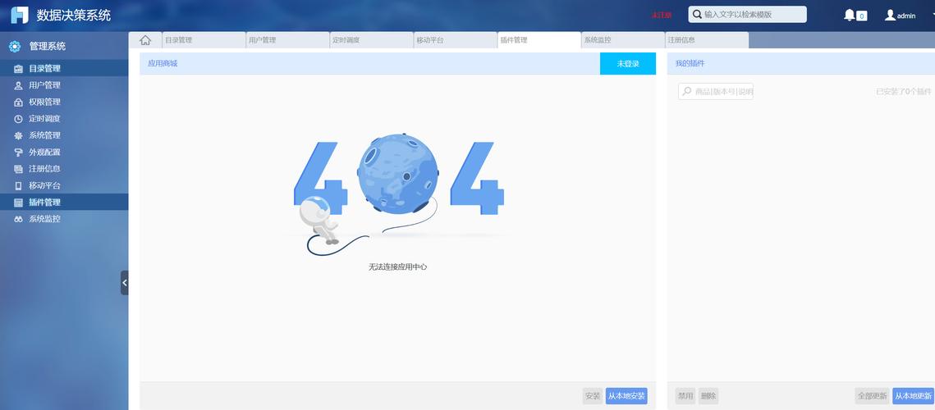Switch to the 注册信息 tab in tab bar
Viewport: 935px width, 410px height.
point(707,40)
